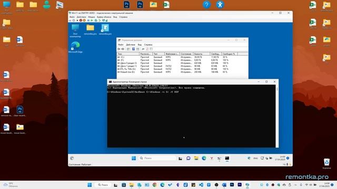Click bcdboot command line in Command Prompt
The width and height of the screenshot is (337, 189).
coord(143,92)
